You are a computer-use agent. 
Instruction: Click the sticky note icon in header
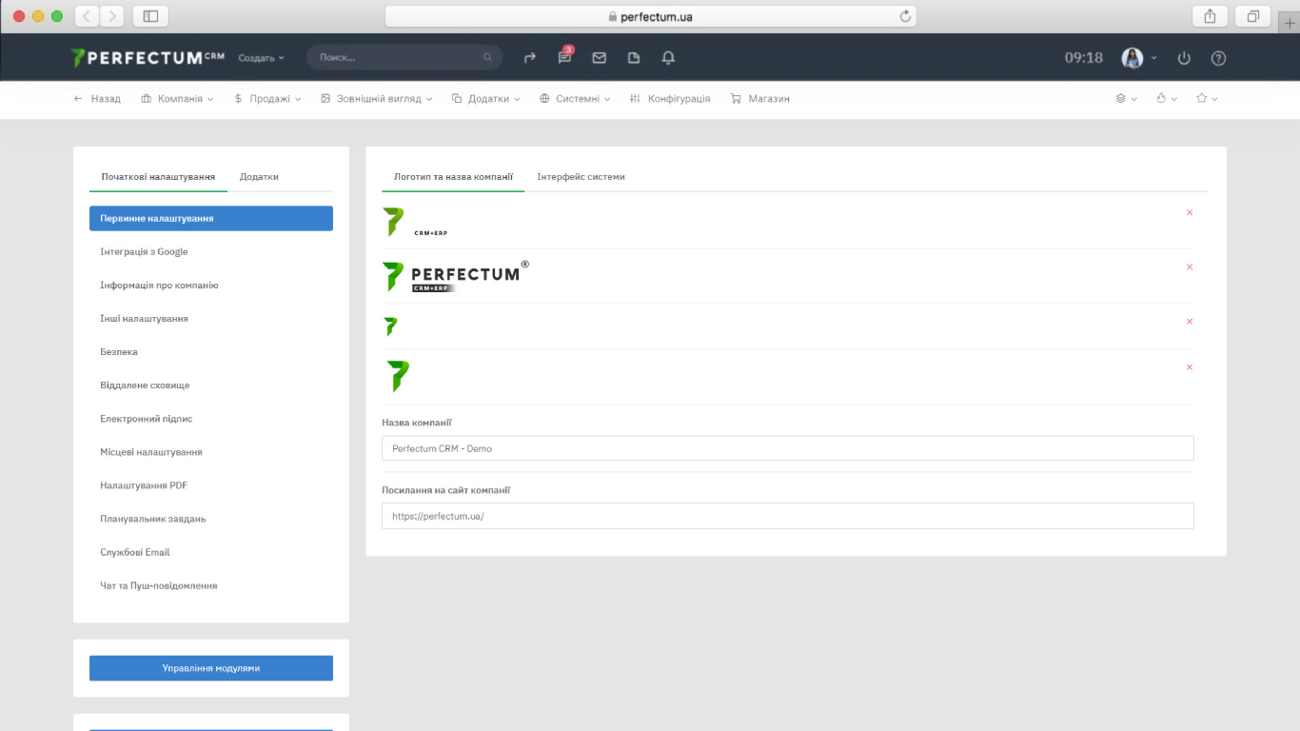634,58
